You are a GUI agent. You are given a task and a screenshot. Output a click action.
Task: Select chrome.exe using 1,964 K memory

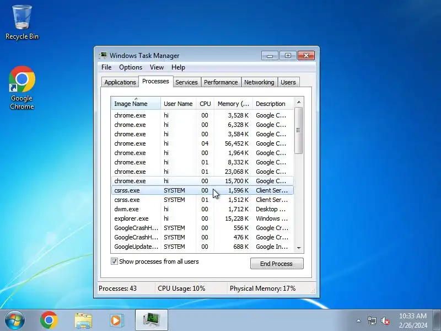[x=202, y=153]
